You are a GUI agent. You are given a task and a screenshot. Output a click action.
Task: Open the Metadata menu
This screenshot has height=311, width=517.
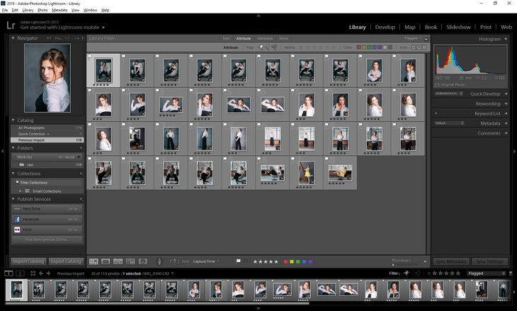pos(59,10)
